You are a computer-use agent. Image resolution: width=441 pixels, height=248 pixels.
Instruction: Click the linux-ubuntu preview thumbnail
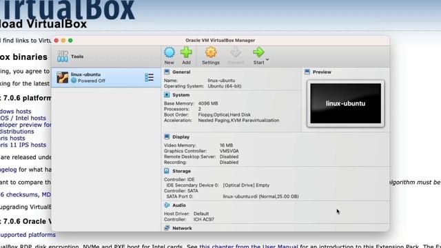pyautogui.click(x=346, y=103)
